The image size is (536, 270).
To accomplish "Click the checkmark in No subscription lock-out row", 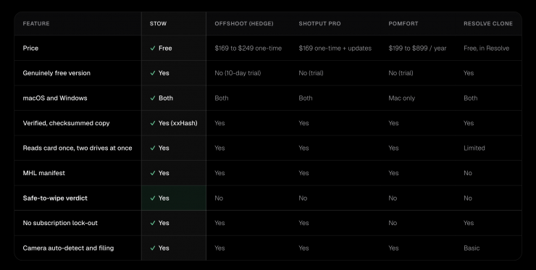I will 153,223.
